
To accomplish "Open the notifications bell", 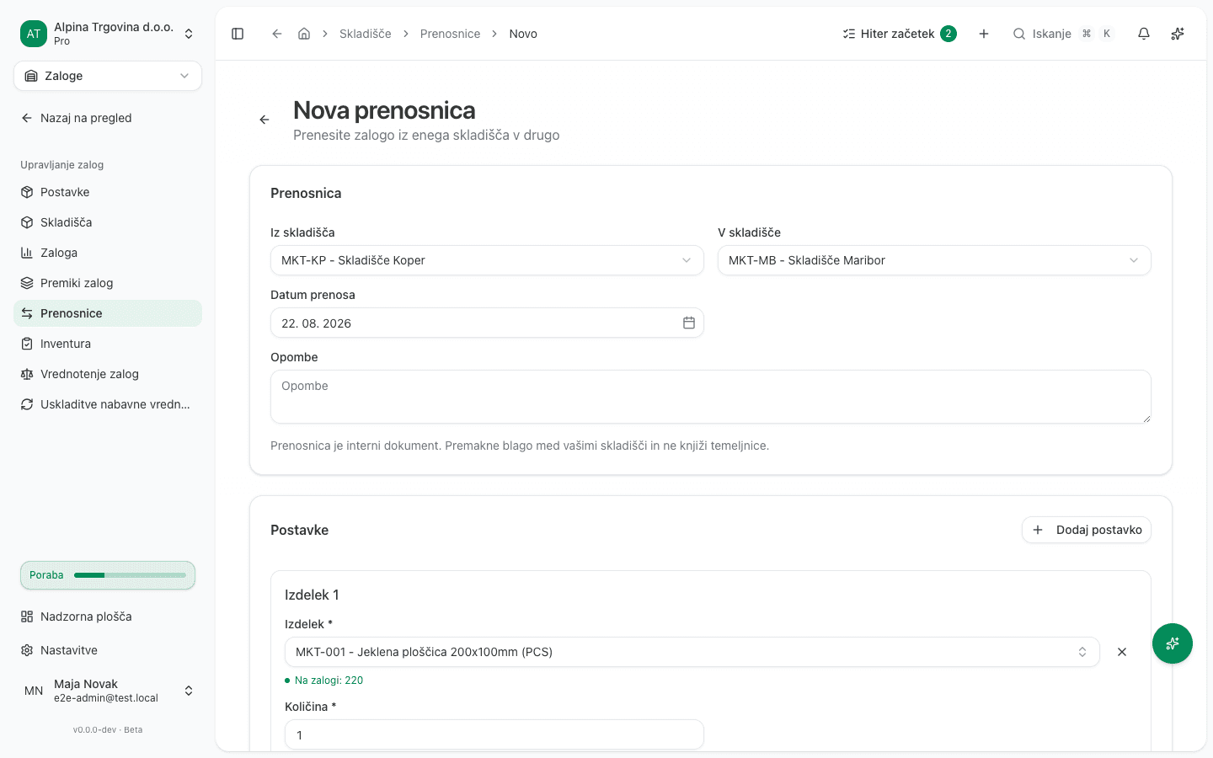I will point(1144,34).
